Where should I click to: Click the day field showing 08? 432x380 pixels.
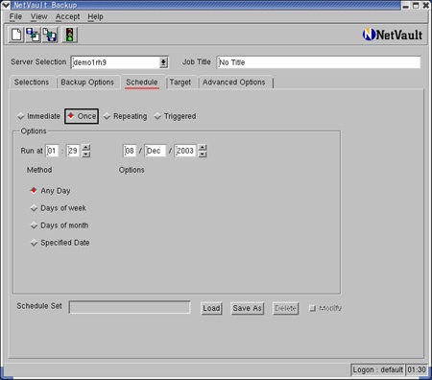(130, 151)
